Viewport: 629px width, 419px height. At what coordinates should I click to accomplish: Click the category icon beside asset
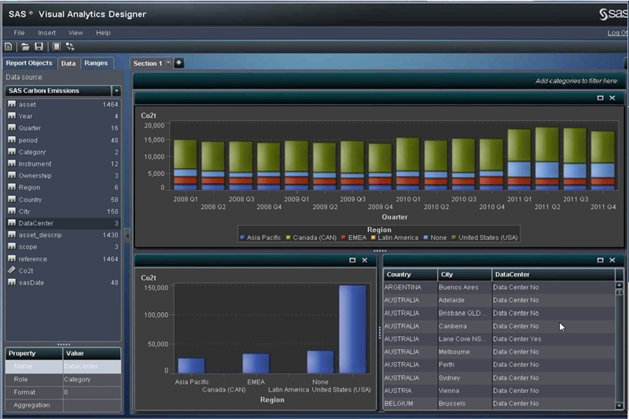pos(12,105)
